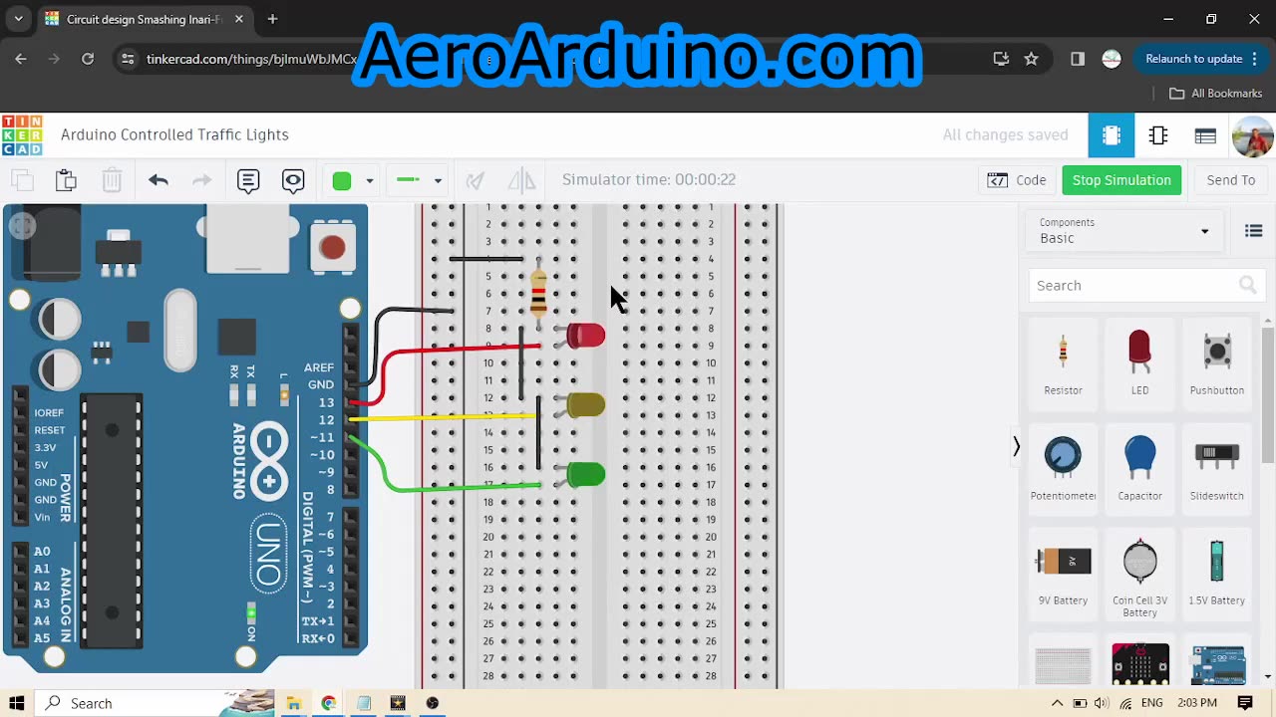Screen dimensions: 1276x717
Task: Open the wire color swatch dropdown
Action: click(x=353, y=180)
